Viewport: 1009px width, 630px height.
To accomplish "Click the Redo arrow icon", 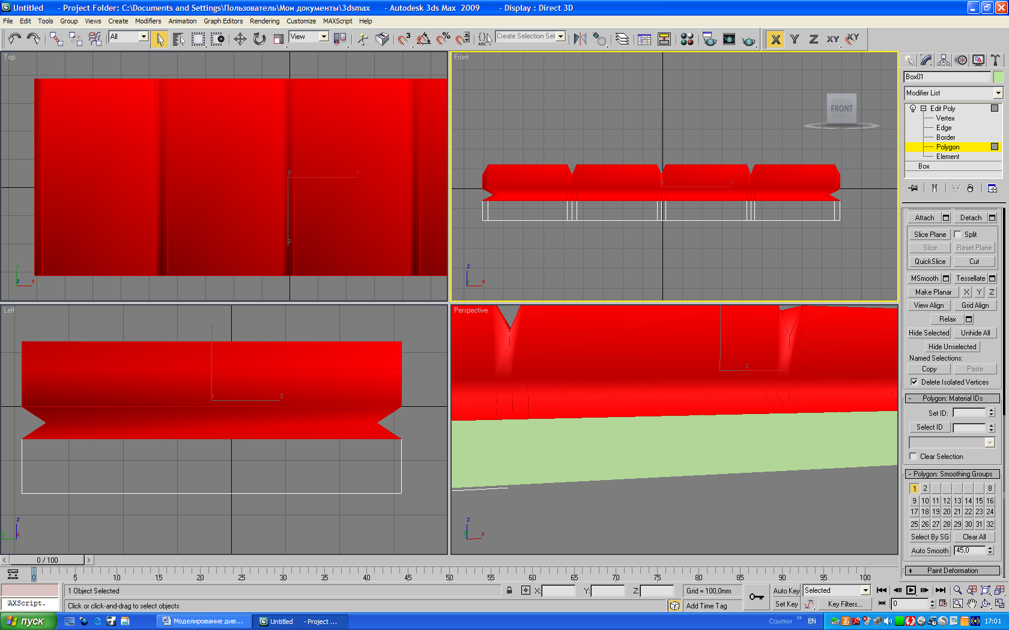I will pos(34,39).
